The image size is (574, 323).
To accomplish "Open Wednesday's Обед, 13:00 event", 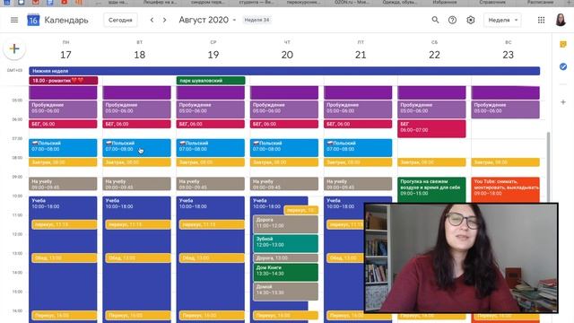I will (x=212, y=258).
